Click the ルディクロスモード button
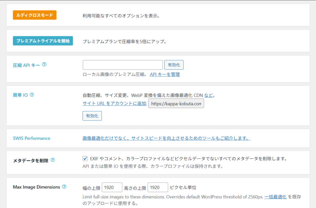This screenshot has width=316, height=208. [x=35, y=14]
